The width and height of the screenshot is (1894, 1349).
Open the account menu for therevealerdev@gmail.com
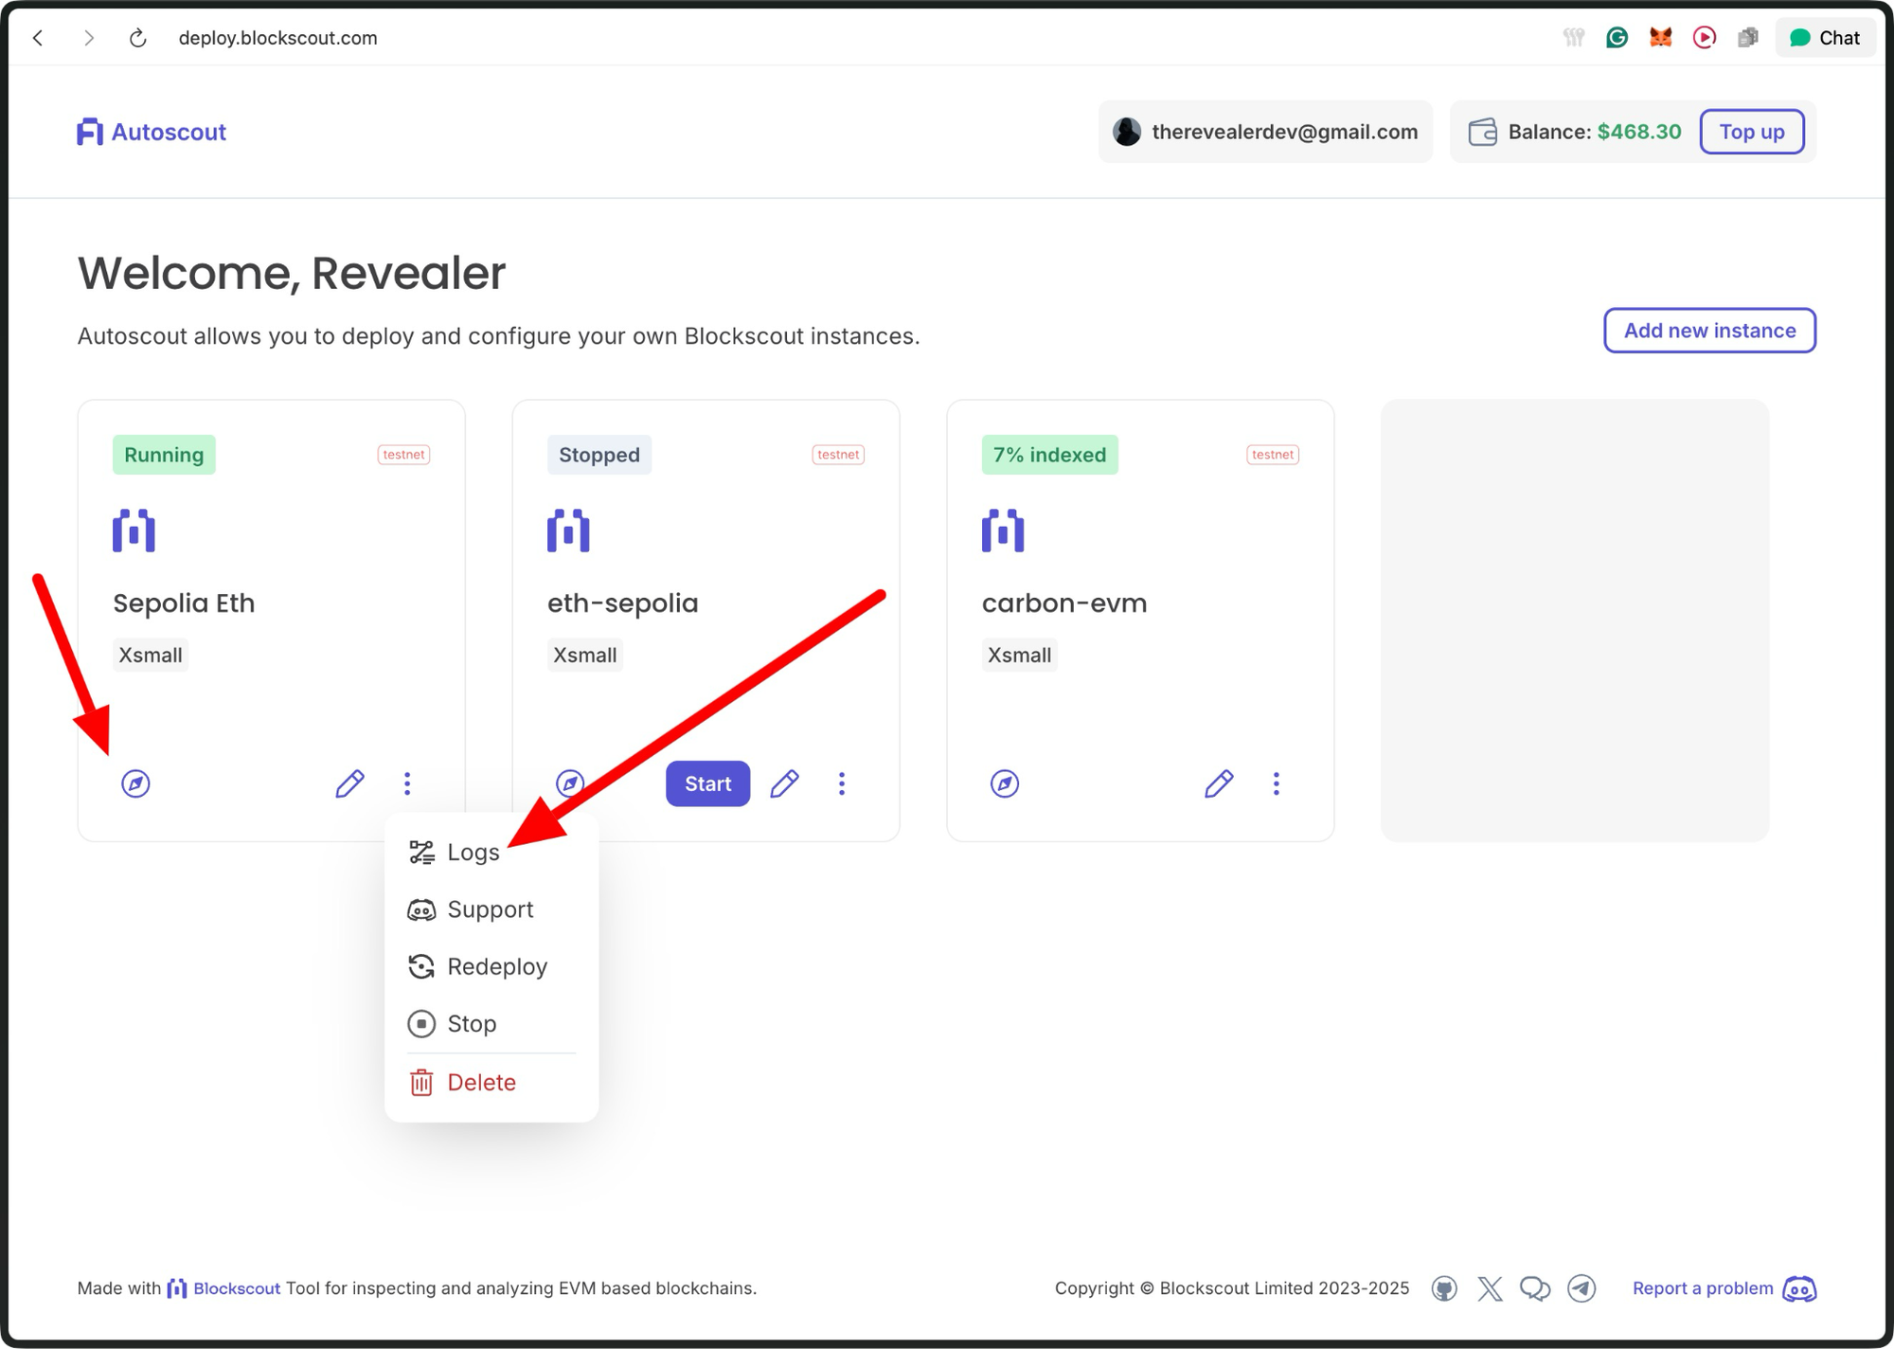pos(1265,132)
